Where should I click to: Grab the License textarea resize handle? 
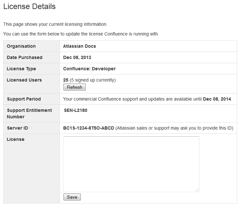pyautogui.click(x=197, y=190)
